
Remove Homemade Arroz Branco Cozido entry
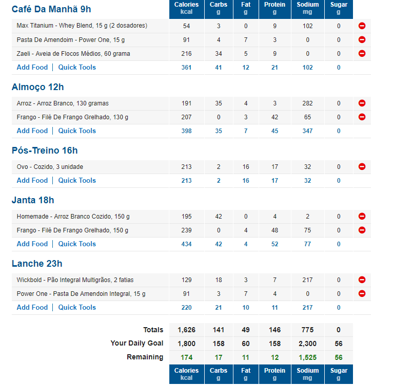(362, 216)
